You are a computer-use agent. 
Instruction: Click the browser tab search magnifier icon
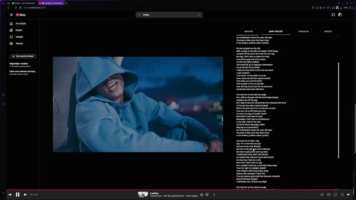click(339, 3)
